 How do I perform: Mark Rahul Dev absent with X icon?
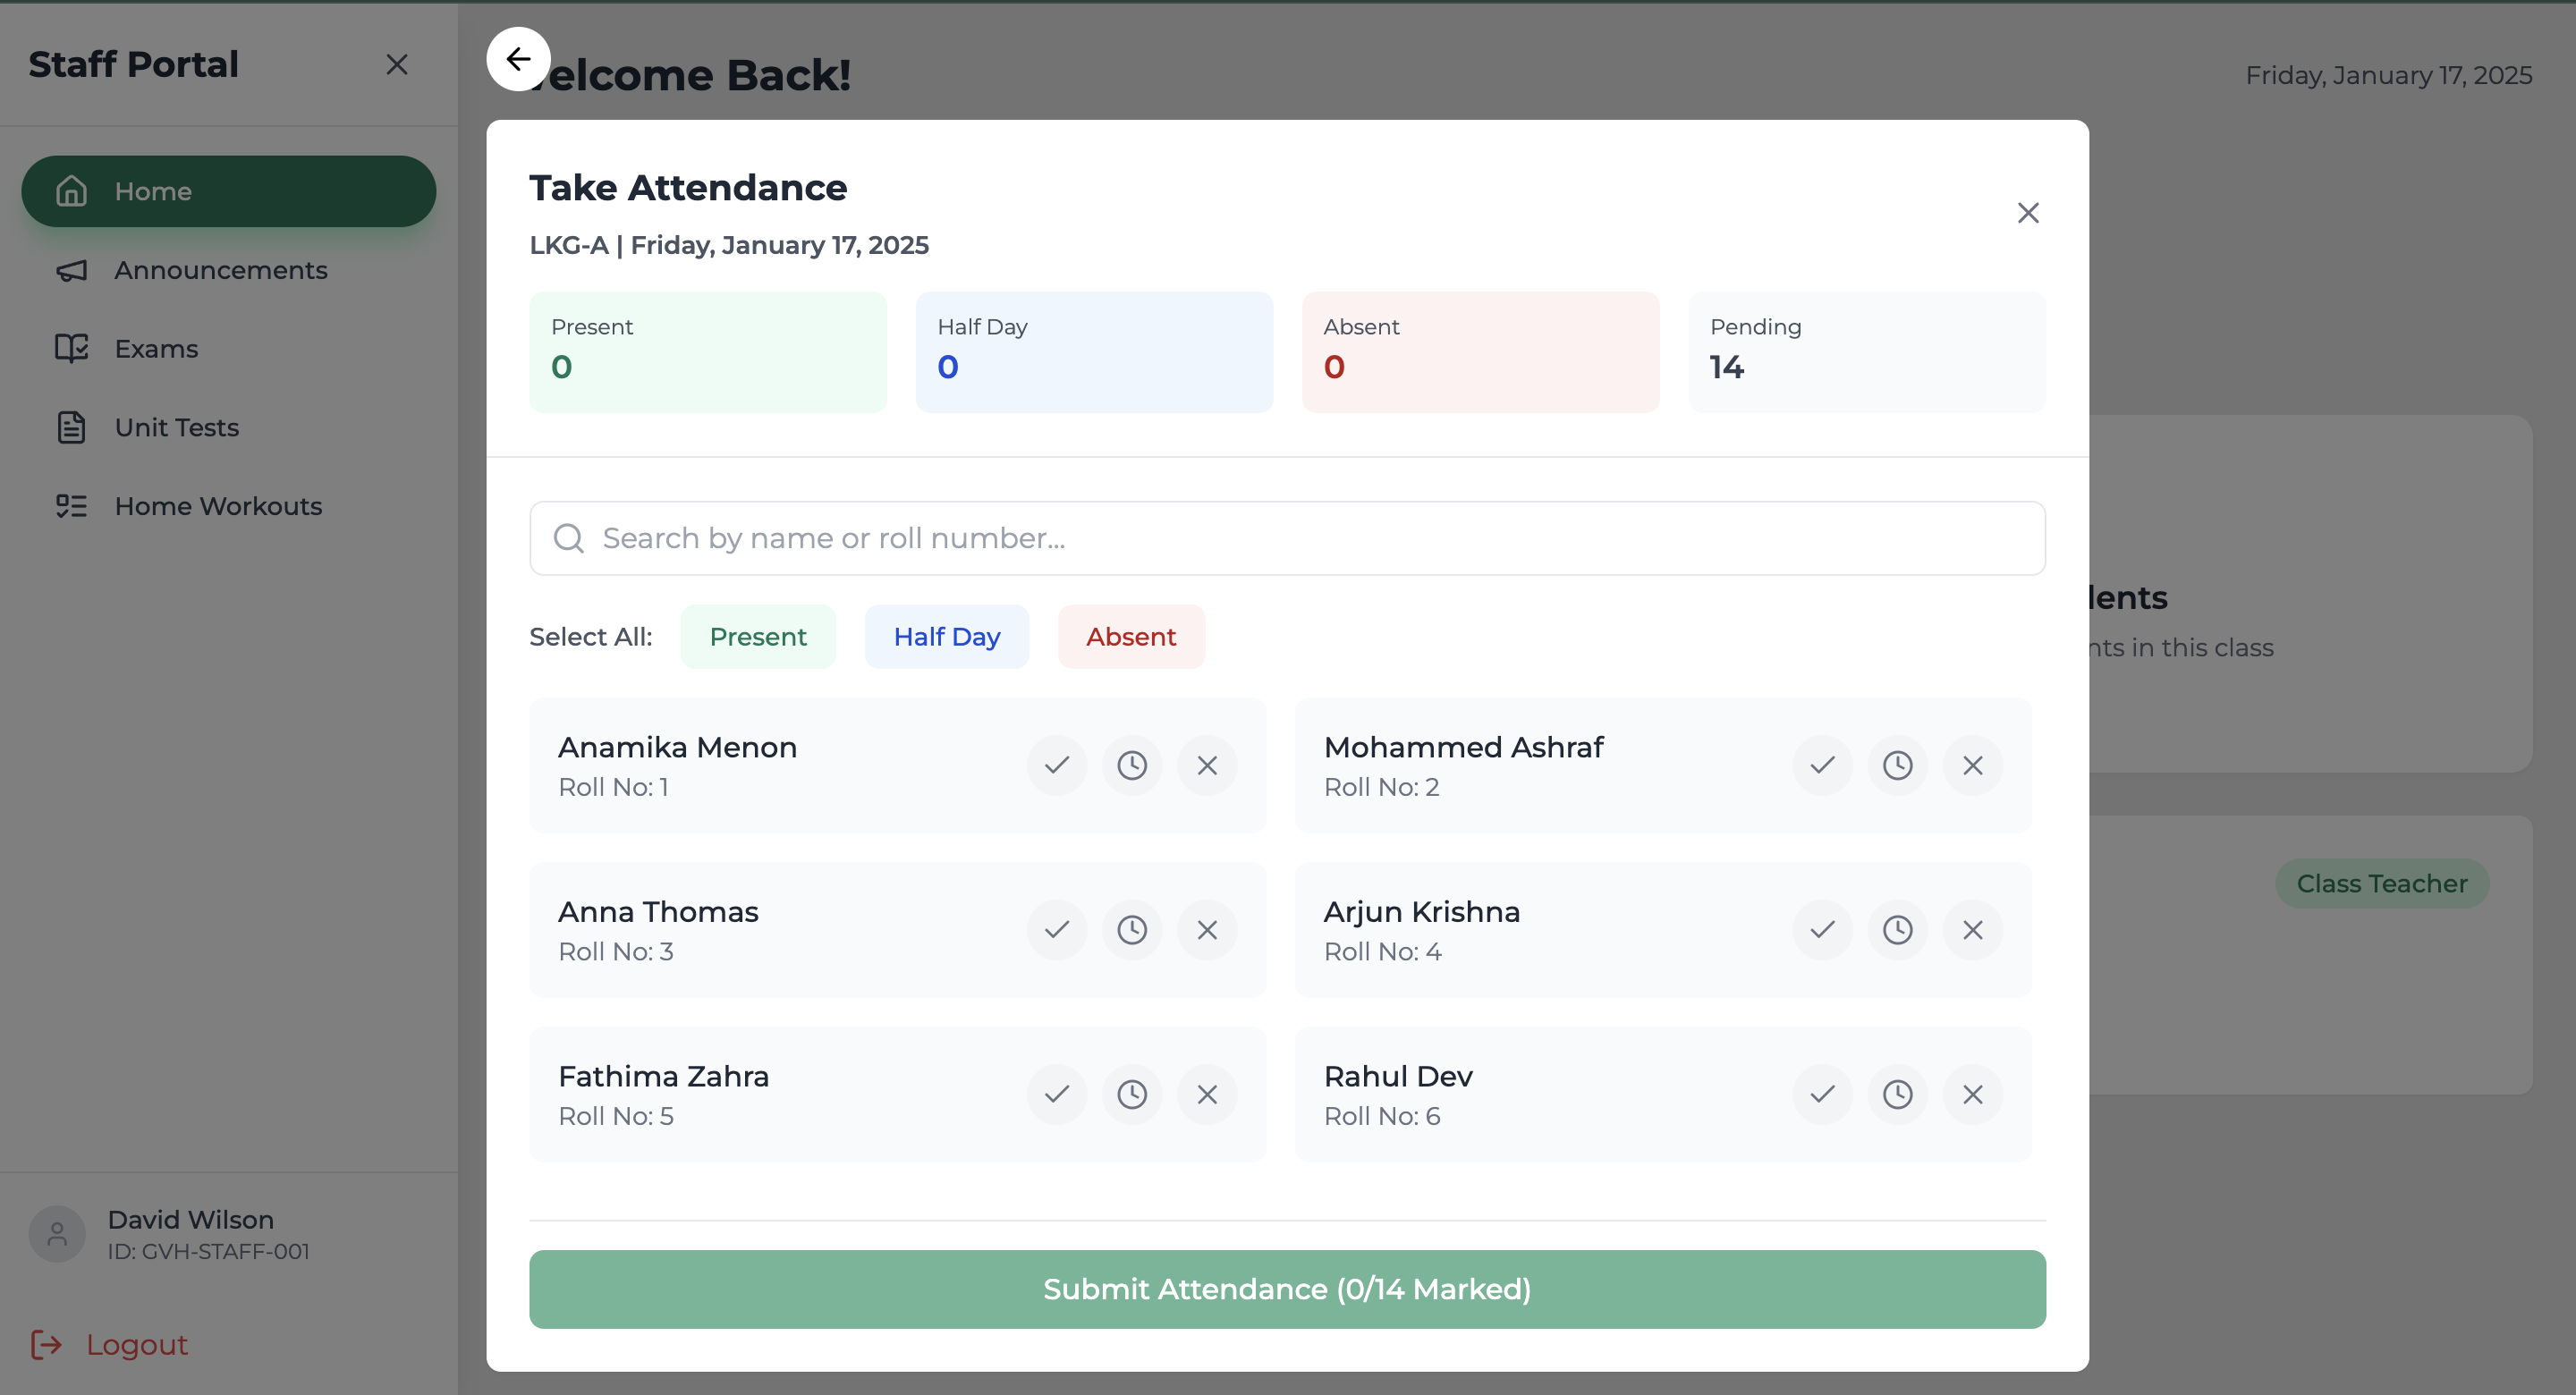point(1972,1094)
